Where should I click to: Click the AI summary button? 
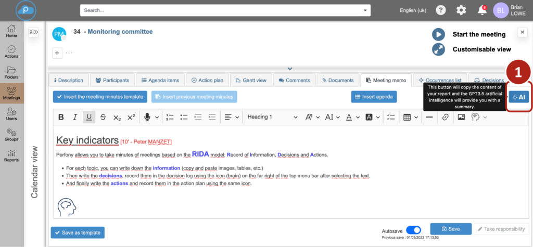[x=518, y=97]
